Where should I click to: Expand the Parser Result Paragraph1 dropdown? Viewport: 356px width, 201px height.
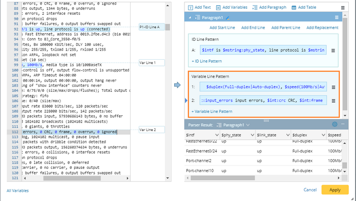point(248,125)
